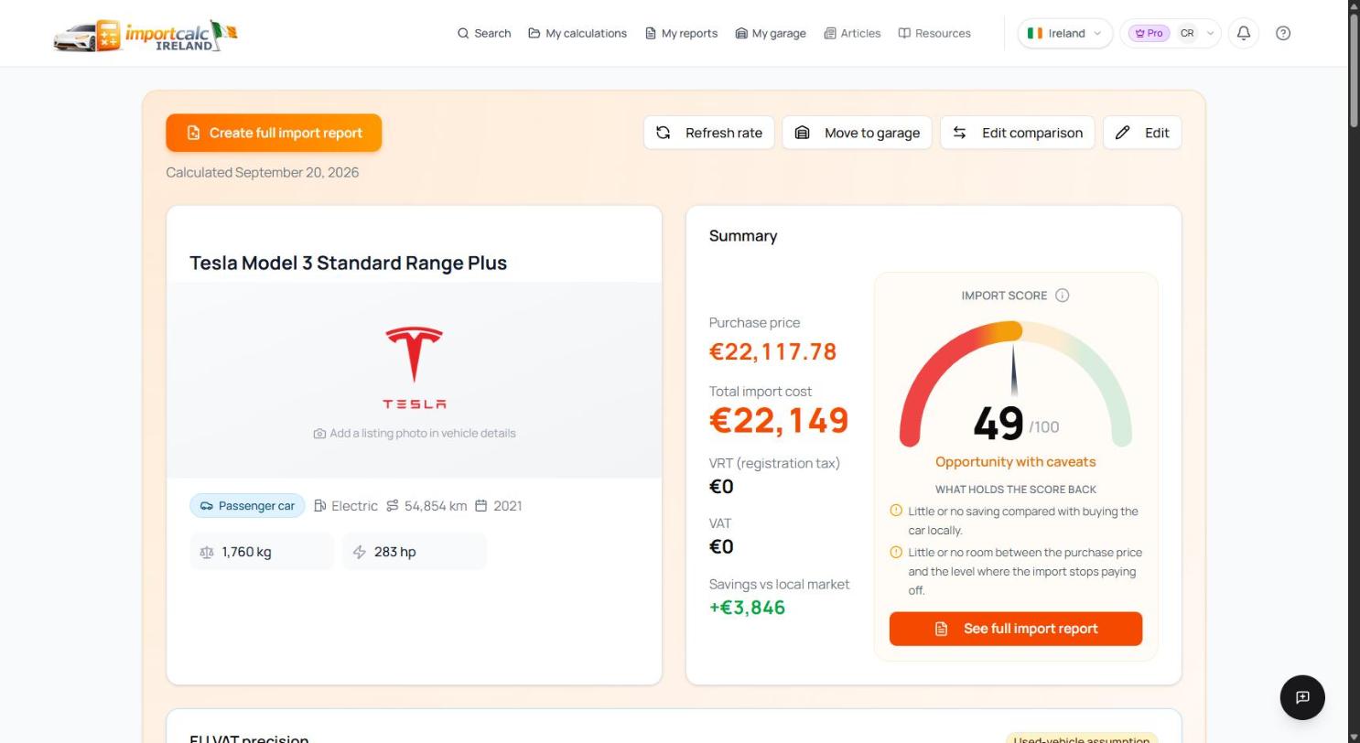Open the Resources page
This screenshot has height=743, width=1360.
(934, 33)
